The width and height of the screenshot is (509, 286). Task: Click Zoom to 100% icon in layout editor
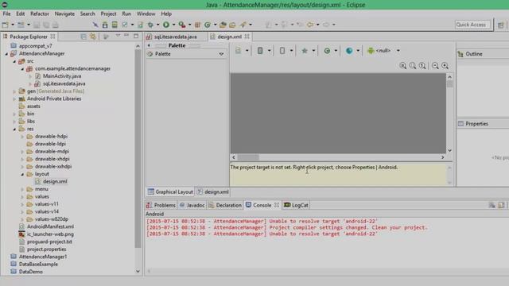coord(422,66)
